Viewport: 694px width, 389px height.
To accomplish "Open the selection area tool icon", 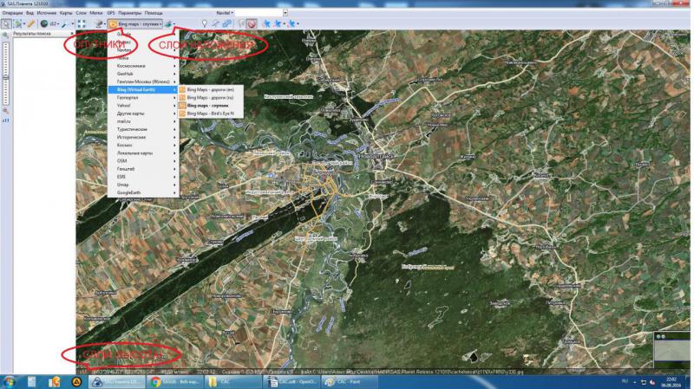I will point(17,24).
